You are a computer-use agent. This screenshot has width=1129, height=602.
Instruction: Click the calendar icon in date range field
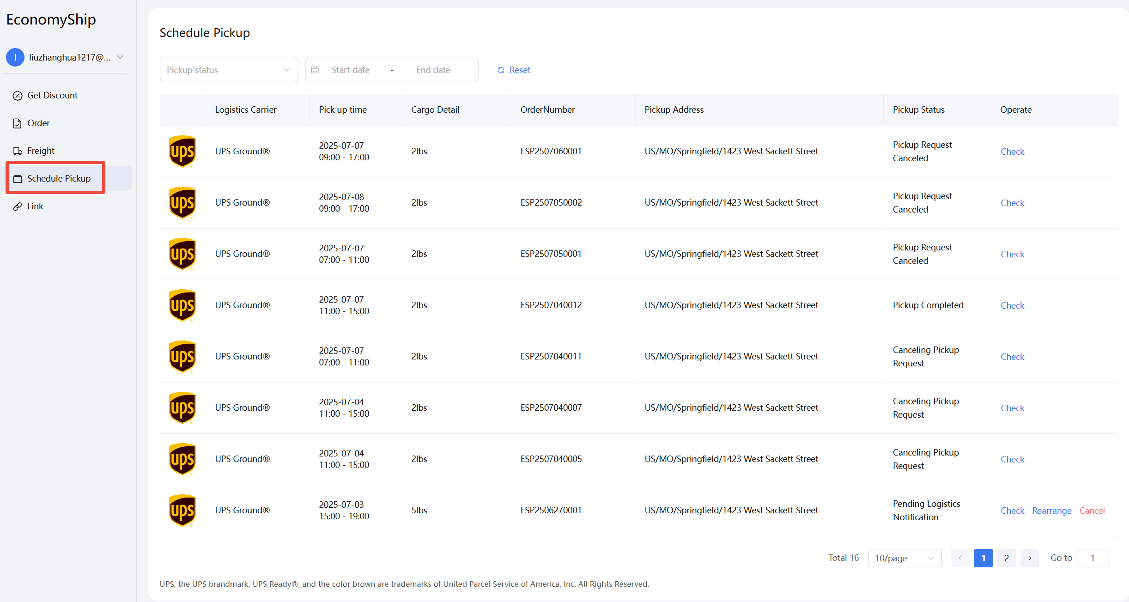pos(315,70)
